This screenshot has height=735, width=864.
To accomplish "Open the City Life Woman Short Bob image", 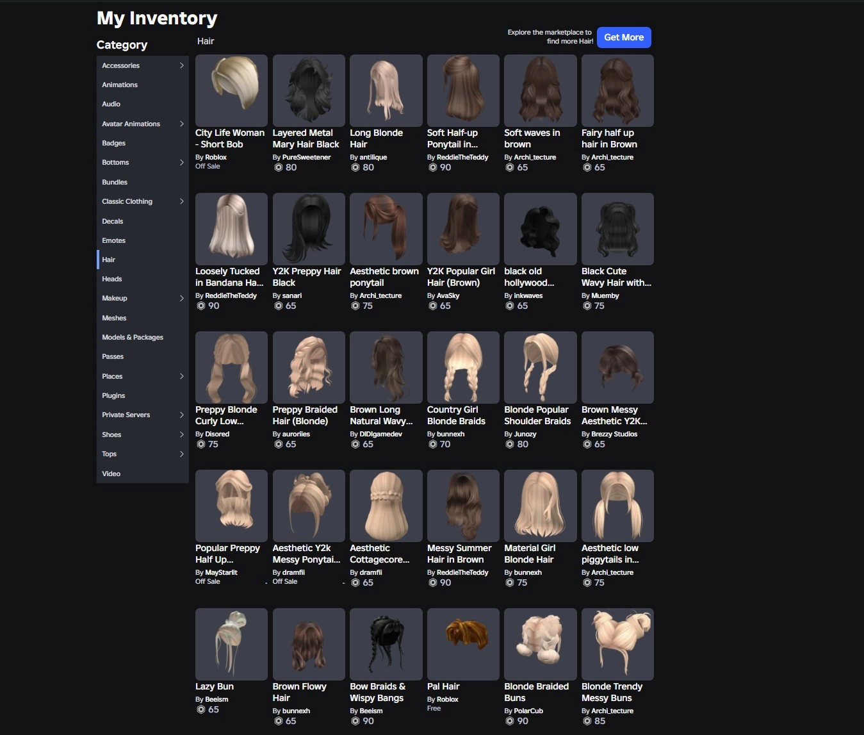I will click(231, 90).
